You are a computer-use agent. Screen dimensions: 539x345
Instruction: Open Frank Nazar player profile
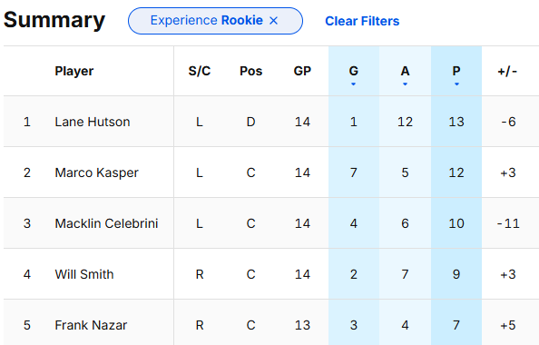[x=91, y=325]
